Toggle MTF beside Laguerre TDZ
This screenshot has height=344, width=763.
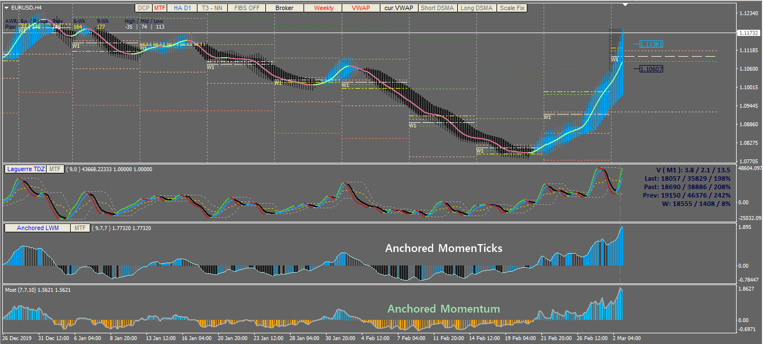(x=54, y=168)
